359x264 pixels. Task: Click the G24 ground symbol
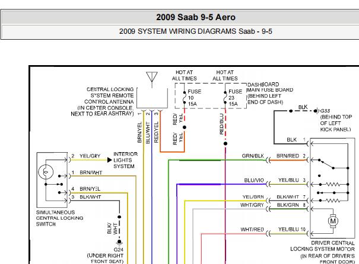(119, 242)
